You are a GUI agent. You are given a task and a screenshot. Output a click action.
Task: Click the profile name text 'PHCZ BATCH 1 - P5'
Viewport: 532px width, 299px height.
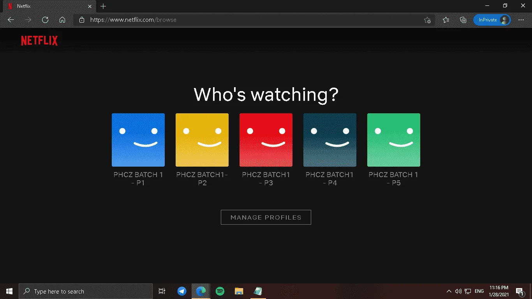tap(394, 179)
